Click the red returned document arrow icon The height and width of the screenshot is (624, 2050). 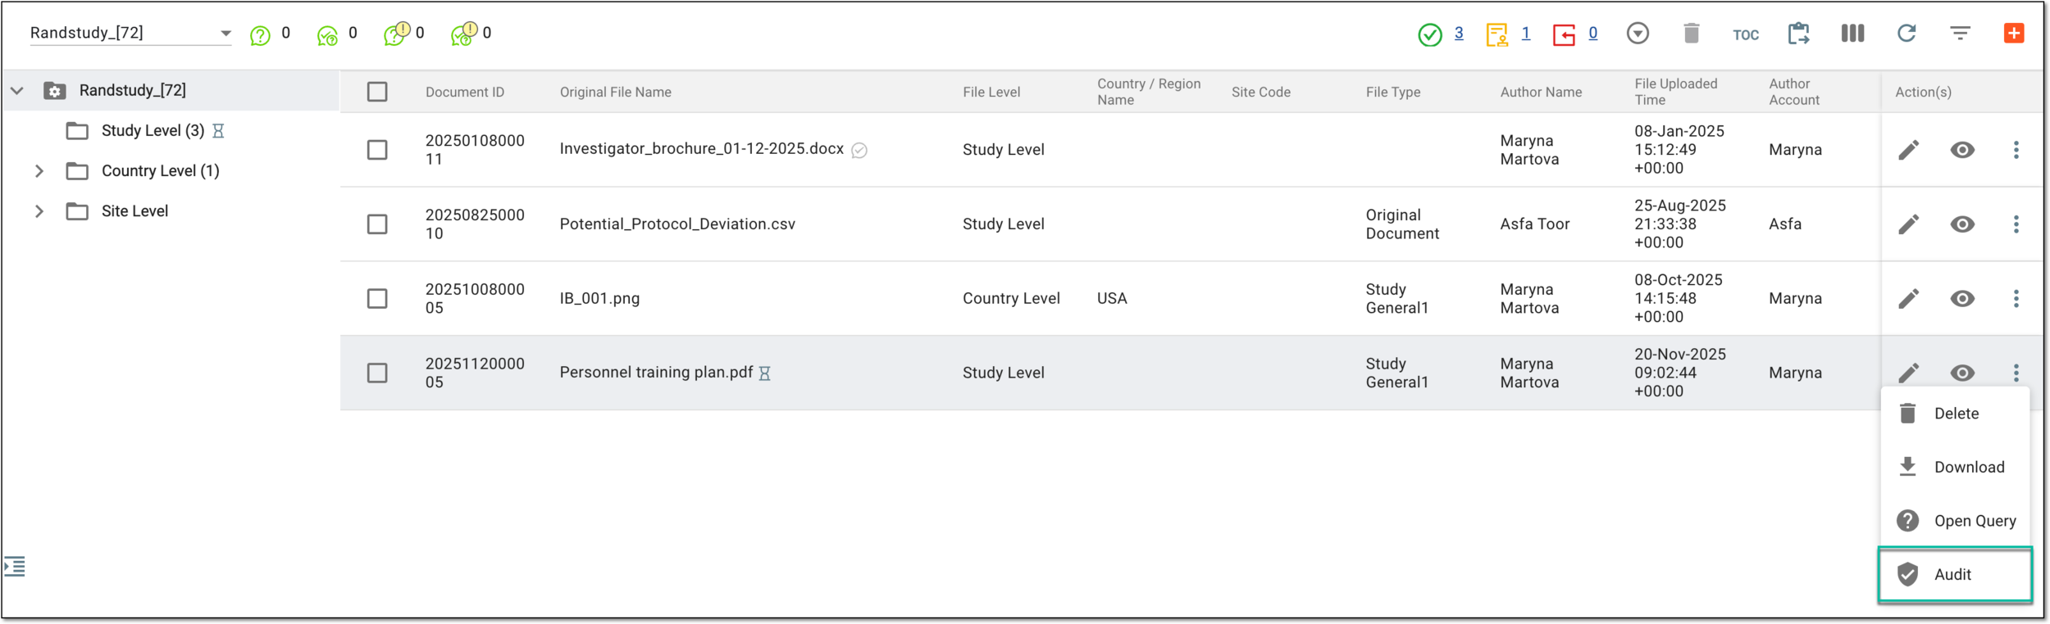click(x=1564, y=34)
